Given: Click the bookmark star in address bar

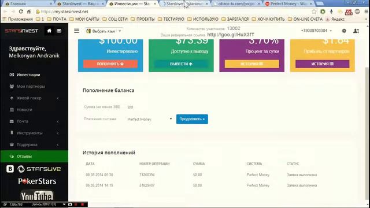Looking at the screenshot, I should (x=314, y=12).
